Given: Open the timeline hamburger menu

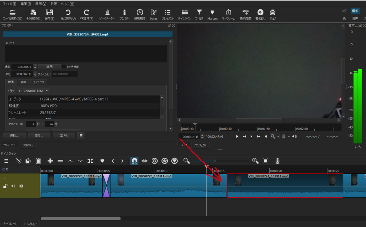Looking at the screenshot, I should (6, 161).
